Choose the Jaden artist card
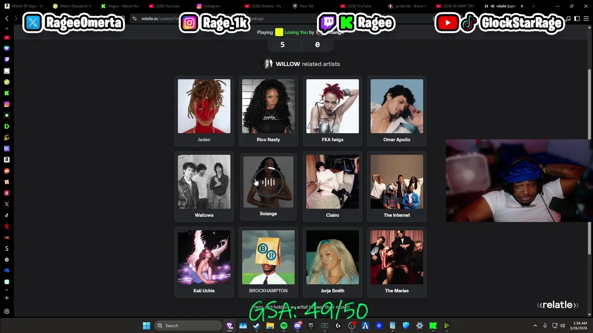Image resolution: width=593 pixels, height=333 pixels. [204, 111]
